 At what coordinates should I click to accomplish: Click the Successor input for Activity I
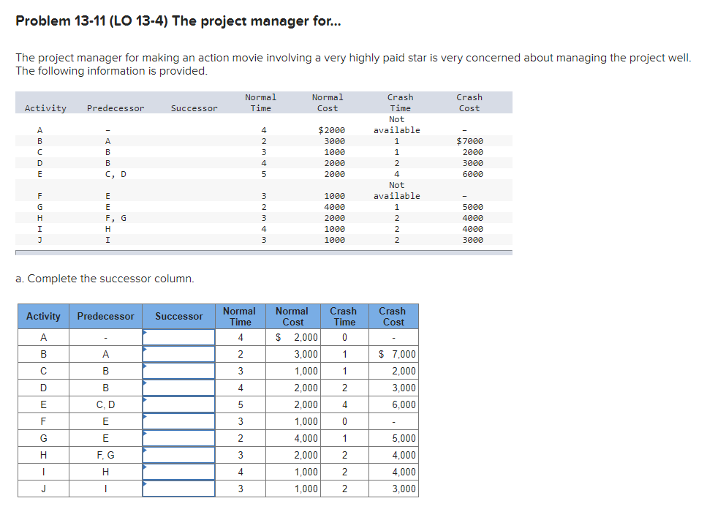coord(178,472)
